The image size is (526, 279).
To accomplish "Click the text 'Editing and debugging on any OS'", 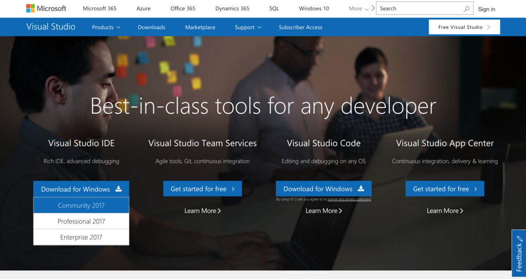I will click(324, 161).
